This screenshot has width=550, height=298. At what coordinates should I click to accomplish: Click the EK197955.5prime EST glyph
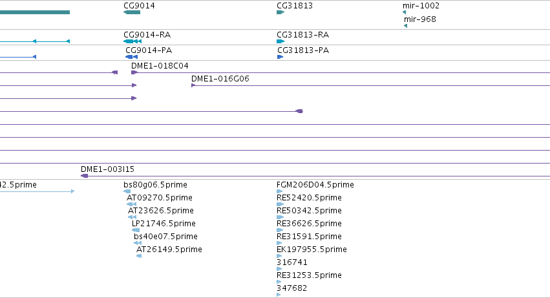point(279,256)
